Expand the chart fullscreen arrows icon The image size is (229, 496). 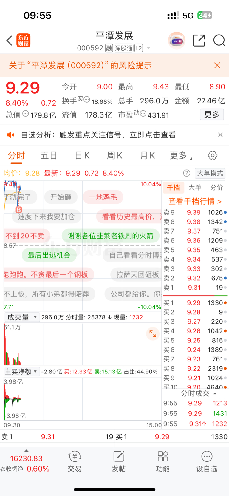[x=153, y=334]
